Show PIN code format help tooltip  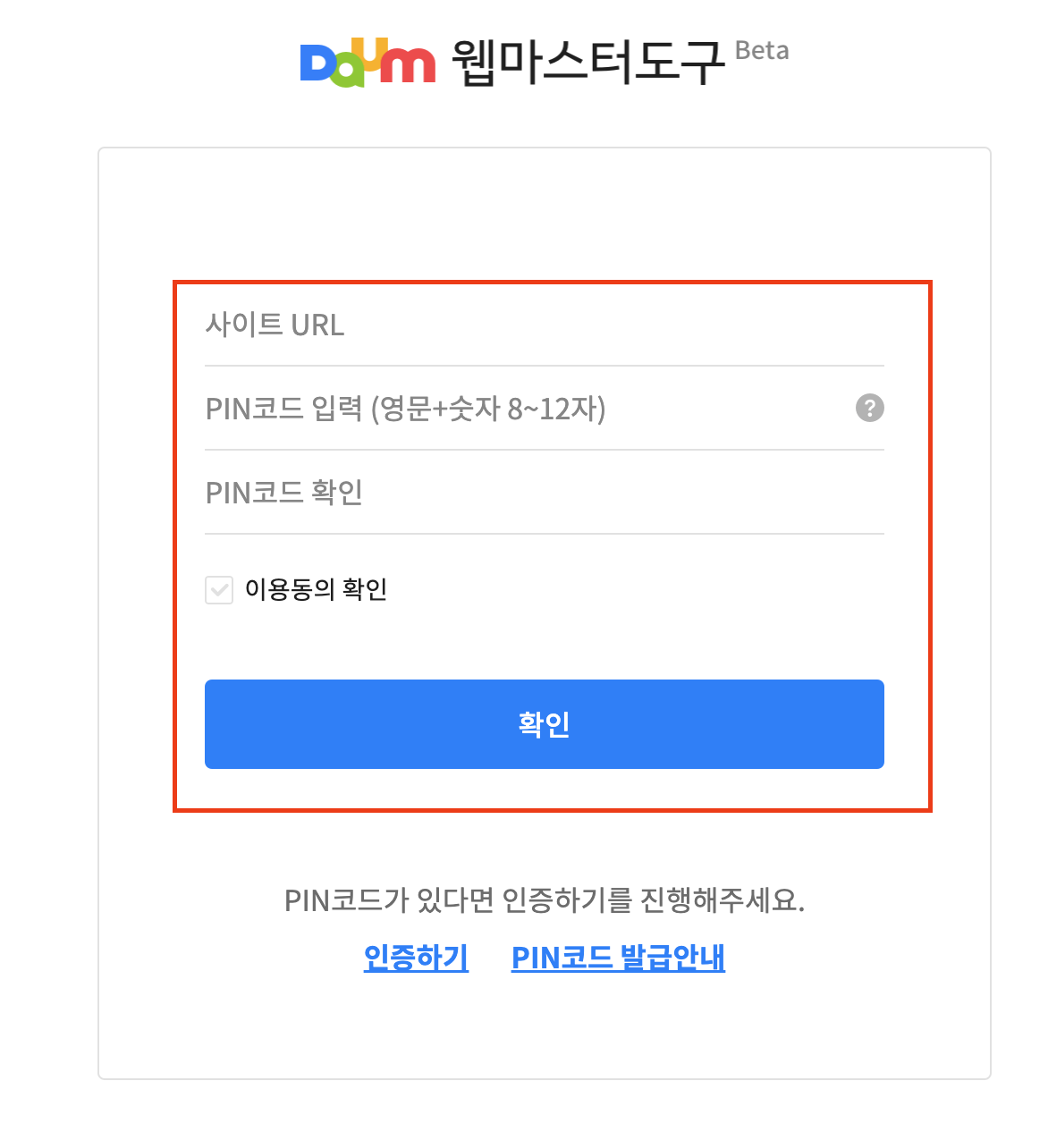[x=869, y=408]
